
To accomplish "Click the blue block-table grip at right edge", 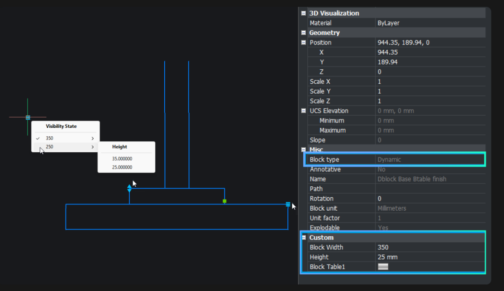I will click(x=288, y=205).
